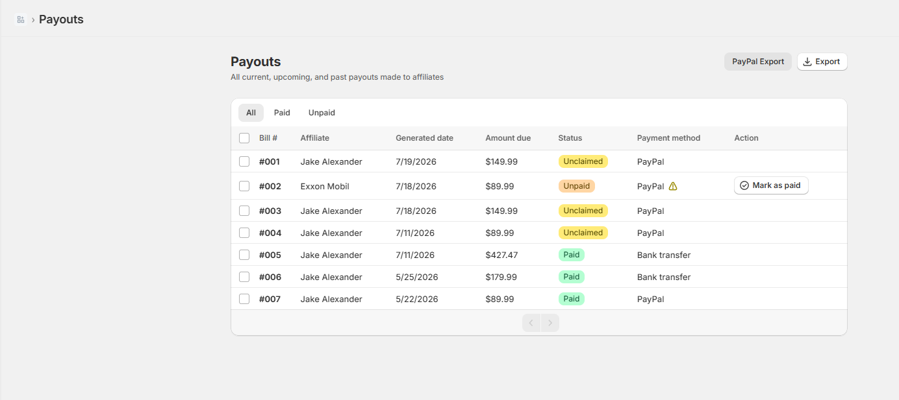Click the Unclaimed badge on bill #003
The image size is (899, 400).
(x=583, y=211)
